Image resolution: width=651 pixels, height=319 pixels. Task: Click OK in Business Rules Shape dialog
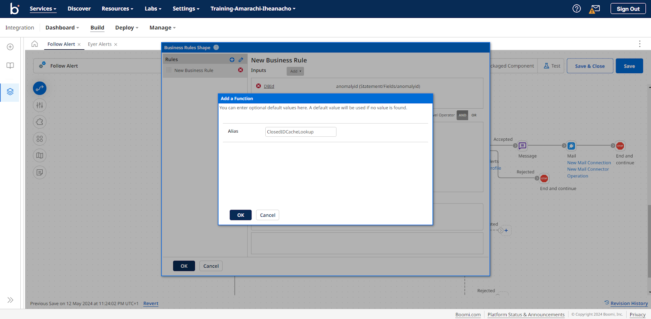click(184, 266)
